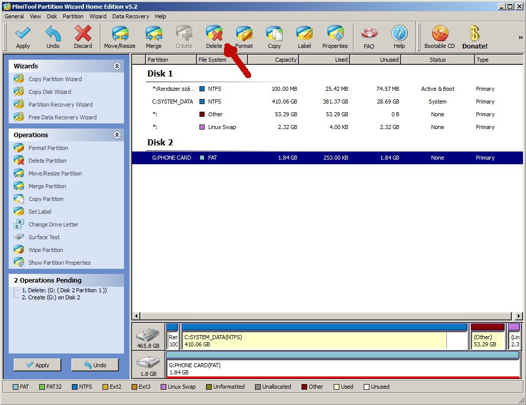This screenshot has width=526, height=405.
Task: Select the 1.8 GB disk icon
Action: click(148, 365)
